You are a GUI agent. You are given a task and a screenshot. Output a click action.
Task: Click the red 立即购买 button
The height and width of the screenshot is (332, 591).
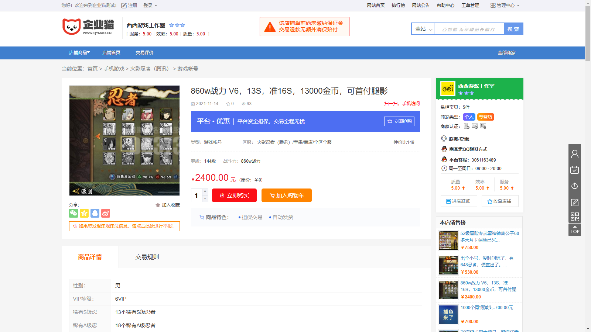pos(234,196)
